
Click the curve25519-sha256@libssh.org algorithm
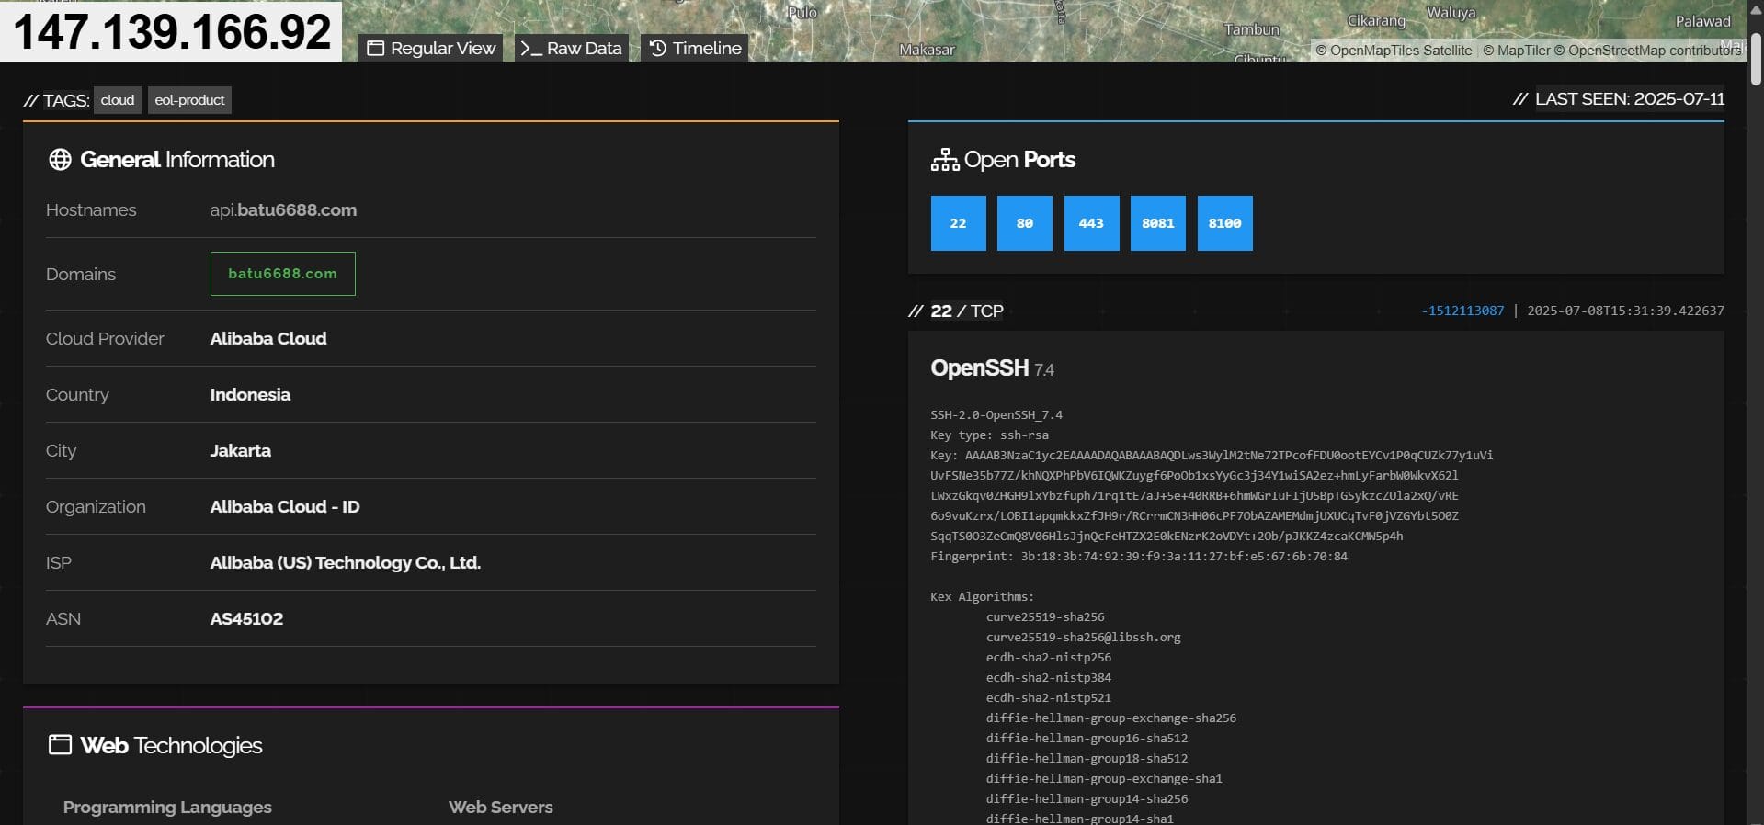(x=1083, y=637)
